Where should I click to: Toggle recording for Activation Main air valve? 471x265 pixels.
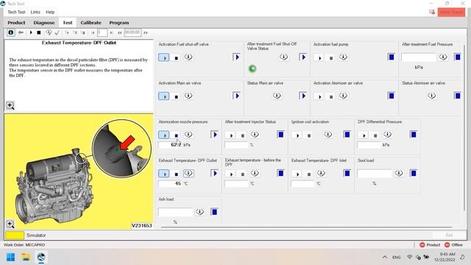tap(236, 96)
